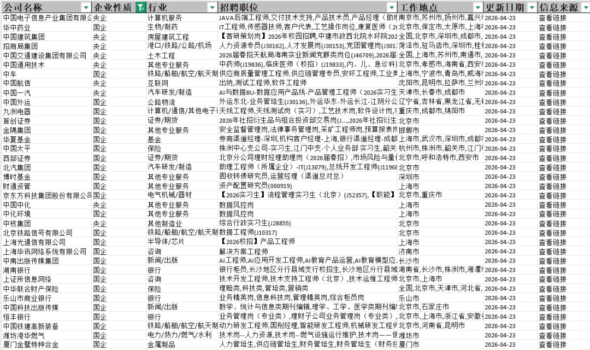Select the 中华联合财产保险 cell
The width and height of the screenshot is (590, 350).
pos(46,289)
